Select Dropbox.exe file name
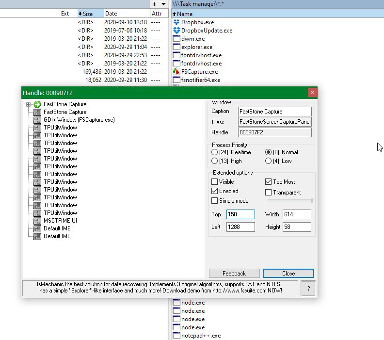This screenshot has width=384, height=340. point(197,22)
